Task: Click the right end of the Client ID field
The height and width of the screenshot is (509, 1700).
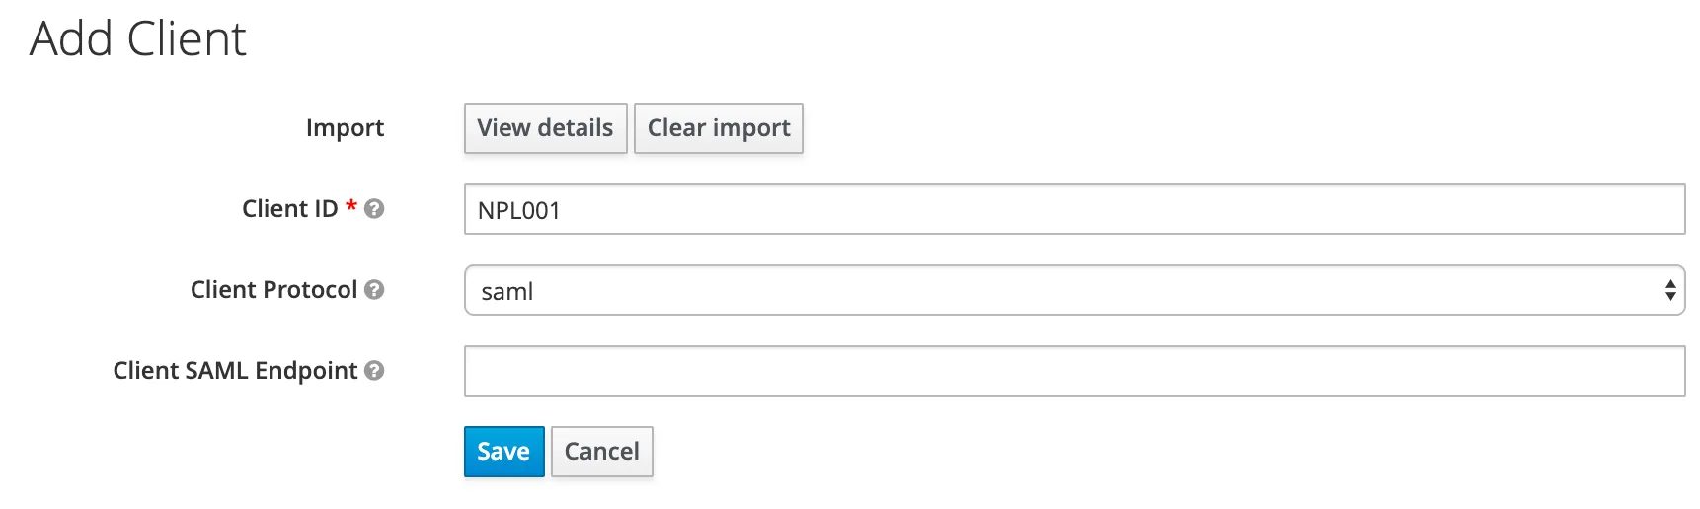Action: (1659, 209)
